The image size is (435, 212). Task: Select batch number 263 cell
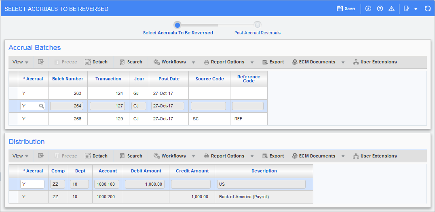pyautogui.click(x=68, y=93)
